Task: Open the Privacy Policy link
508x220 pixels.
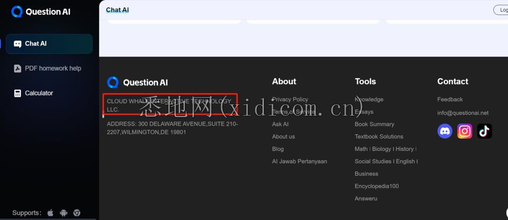Action: tap(290, 100)
